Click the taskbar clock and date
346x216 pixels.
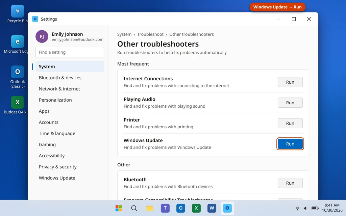[x=332, y=208]
